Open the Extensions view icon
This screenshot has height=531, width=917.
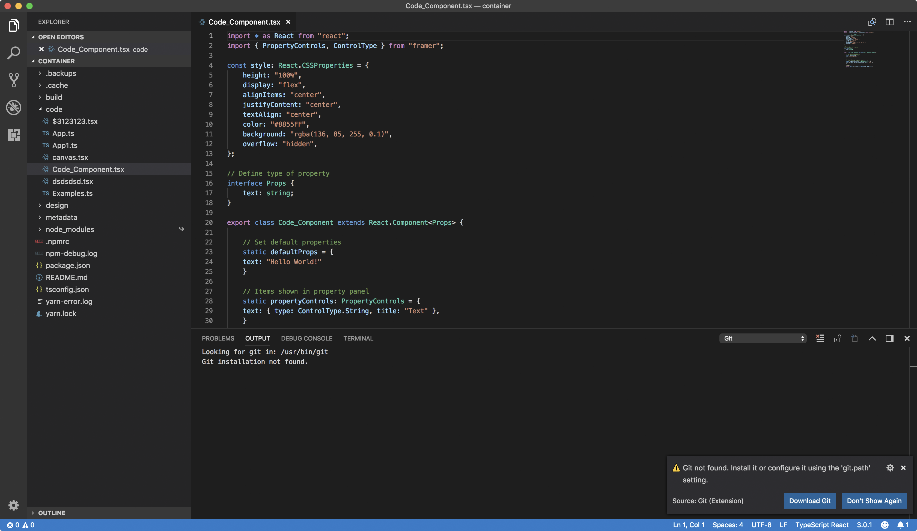pyautogui.click(x=13, y=135)
